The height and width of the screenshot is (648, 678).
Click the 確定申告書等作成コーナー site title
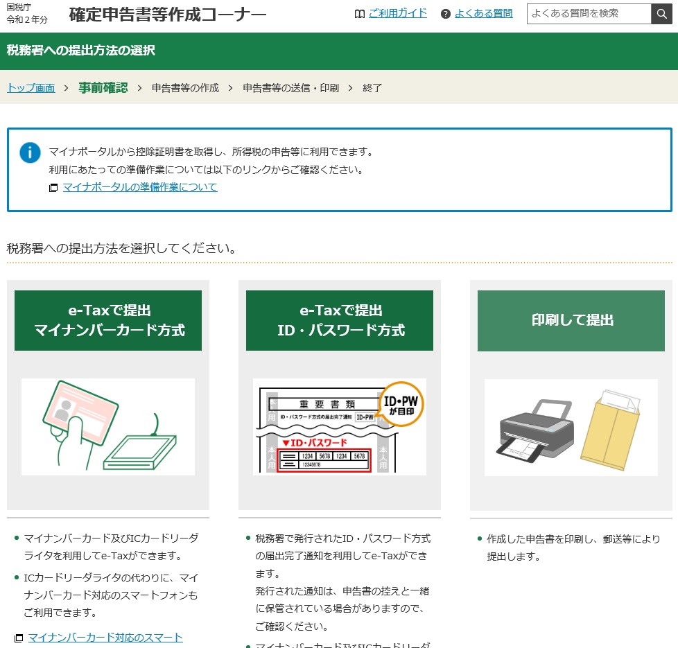click(x=168, y=15)
